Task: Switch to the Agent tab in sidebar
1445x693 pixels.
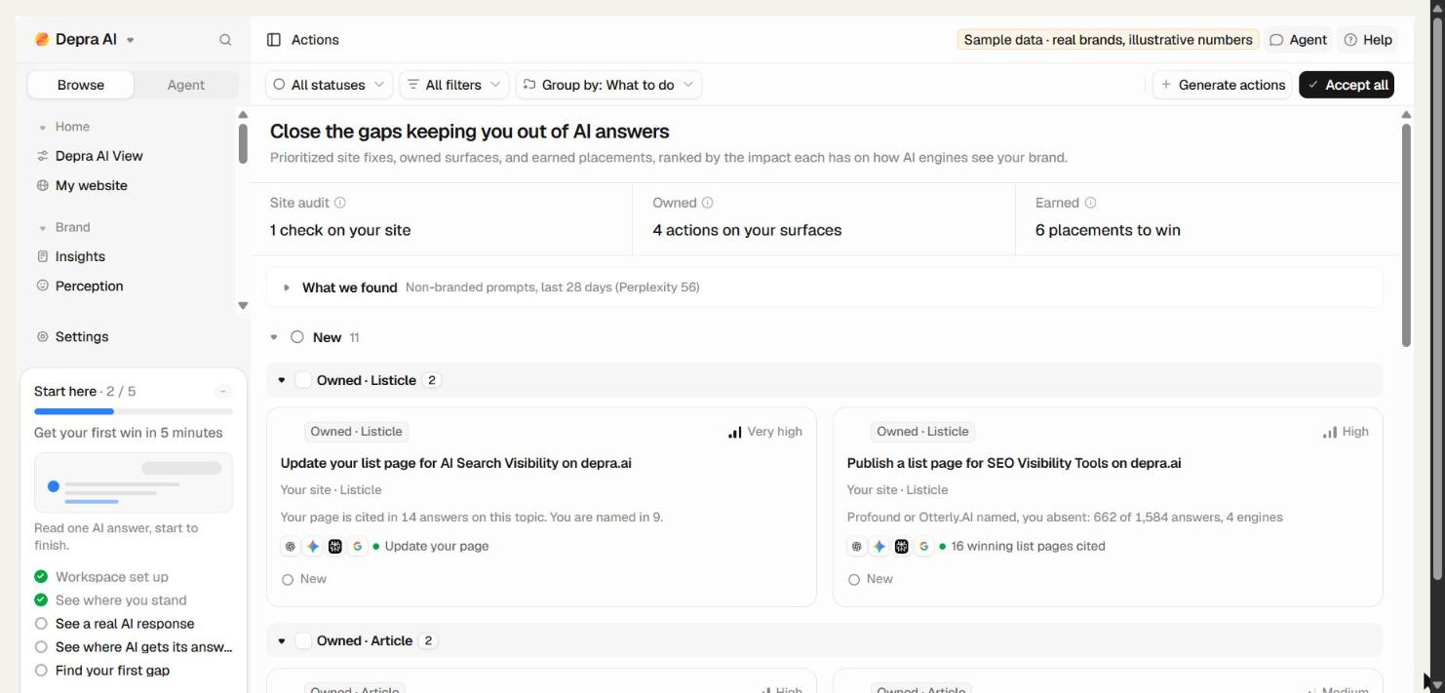Action: click(186, 85)
